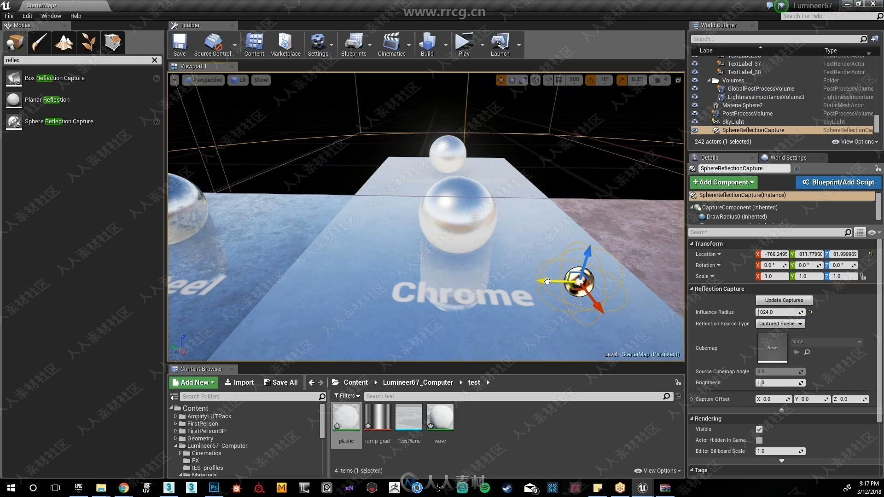
Task: Click the Play toolbar icon
Action: click(464, 45)
